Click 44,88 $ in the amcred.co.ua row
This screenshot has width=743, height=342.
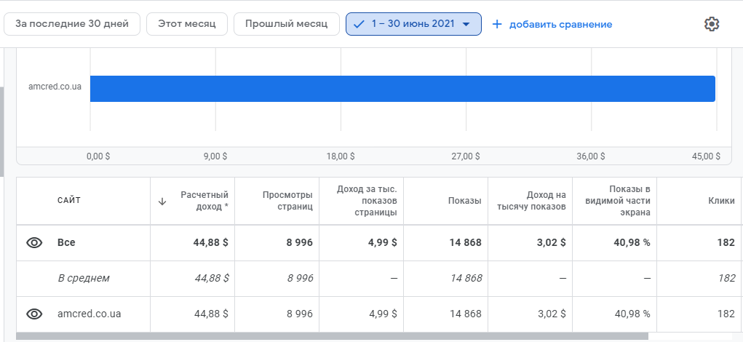click(x=211, y=314)
